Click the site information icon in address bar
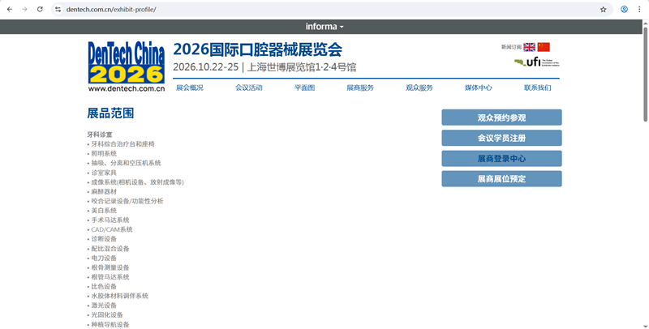Screen dimensions: 649x329 click(58, 10)
